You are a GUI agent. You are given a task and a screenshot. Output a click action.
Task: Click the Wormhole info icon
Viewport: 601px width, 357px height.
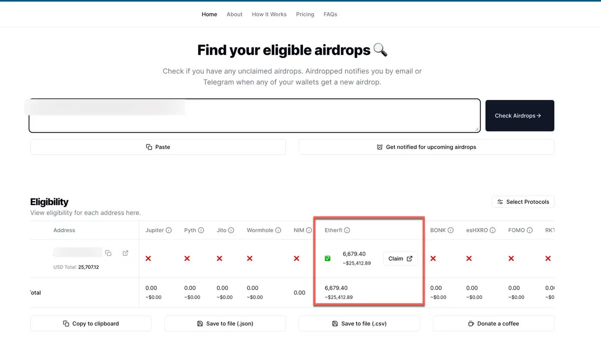[x=278, y=230]
